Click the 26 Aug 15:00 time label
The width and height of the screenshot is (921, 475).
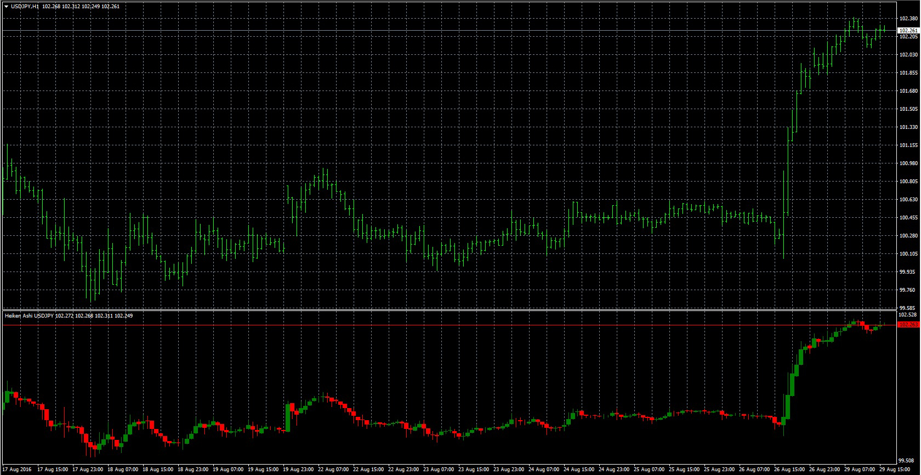789,470
